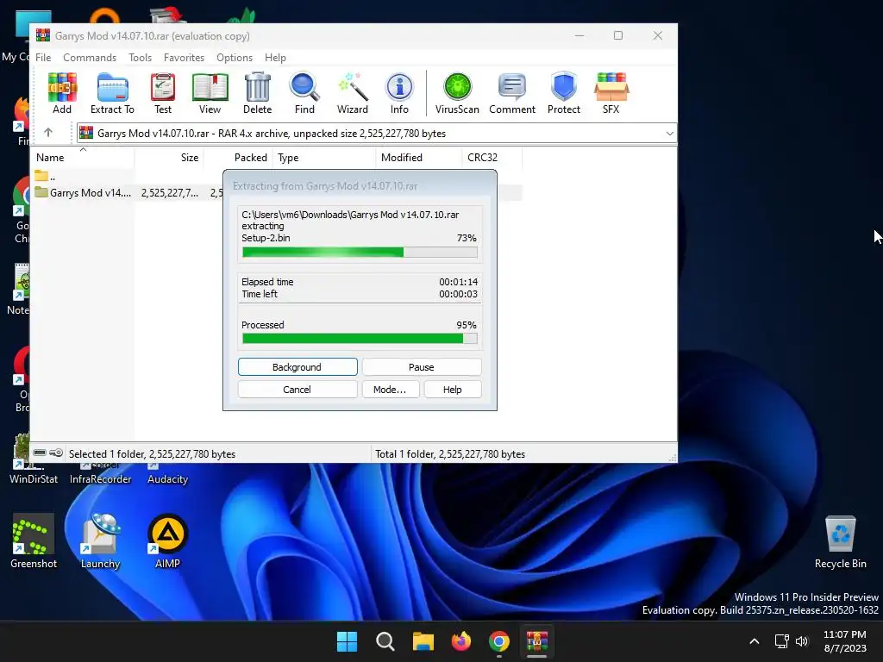
Task: Click the WinRAR taskbar icon
Action: click(536, 641)
